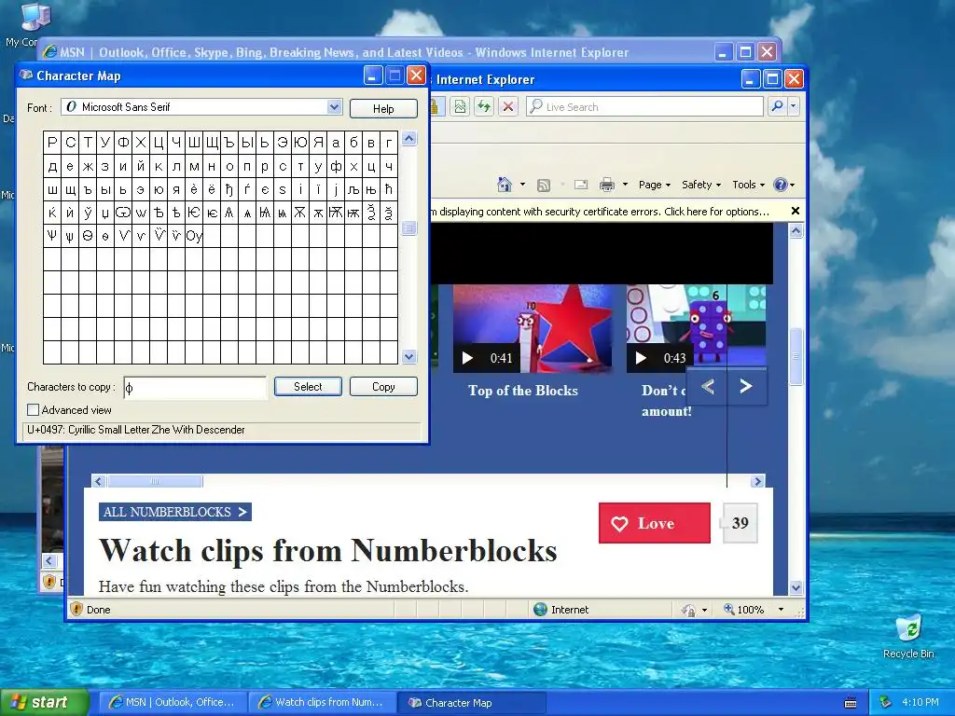The width and height of the screenshot is (955, 716).
Task: Click the green Refresh arrows icon
Action: (484, 107)
